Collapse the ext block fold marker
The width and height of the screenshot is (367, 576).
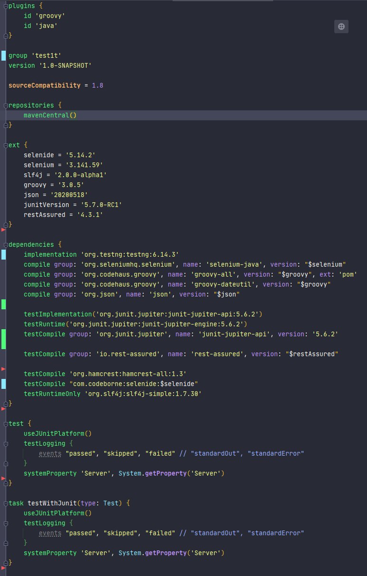[x=5, y=145]
